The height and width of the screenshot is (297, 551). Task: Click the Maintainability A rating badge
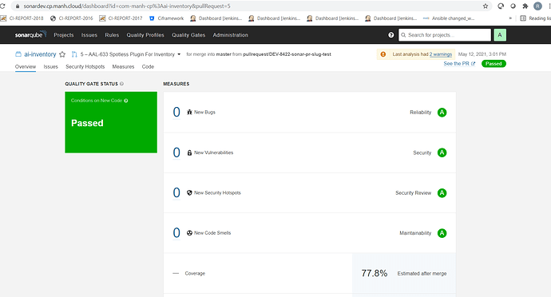click(442, 232)
